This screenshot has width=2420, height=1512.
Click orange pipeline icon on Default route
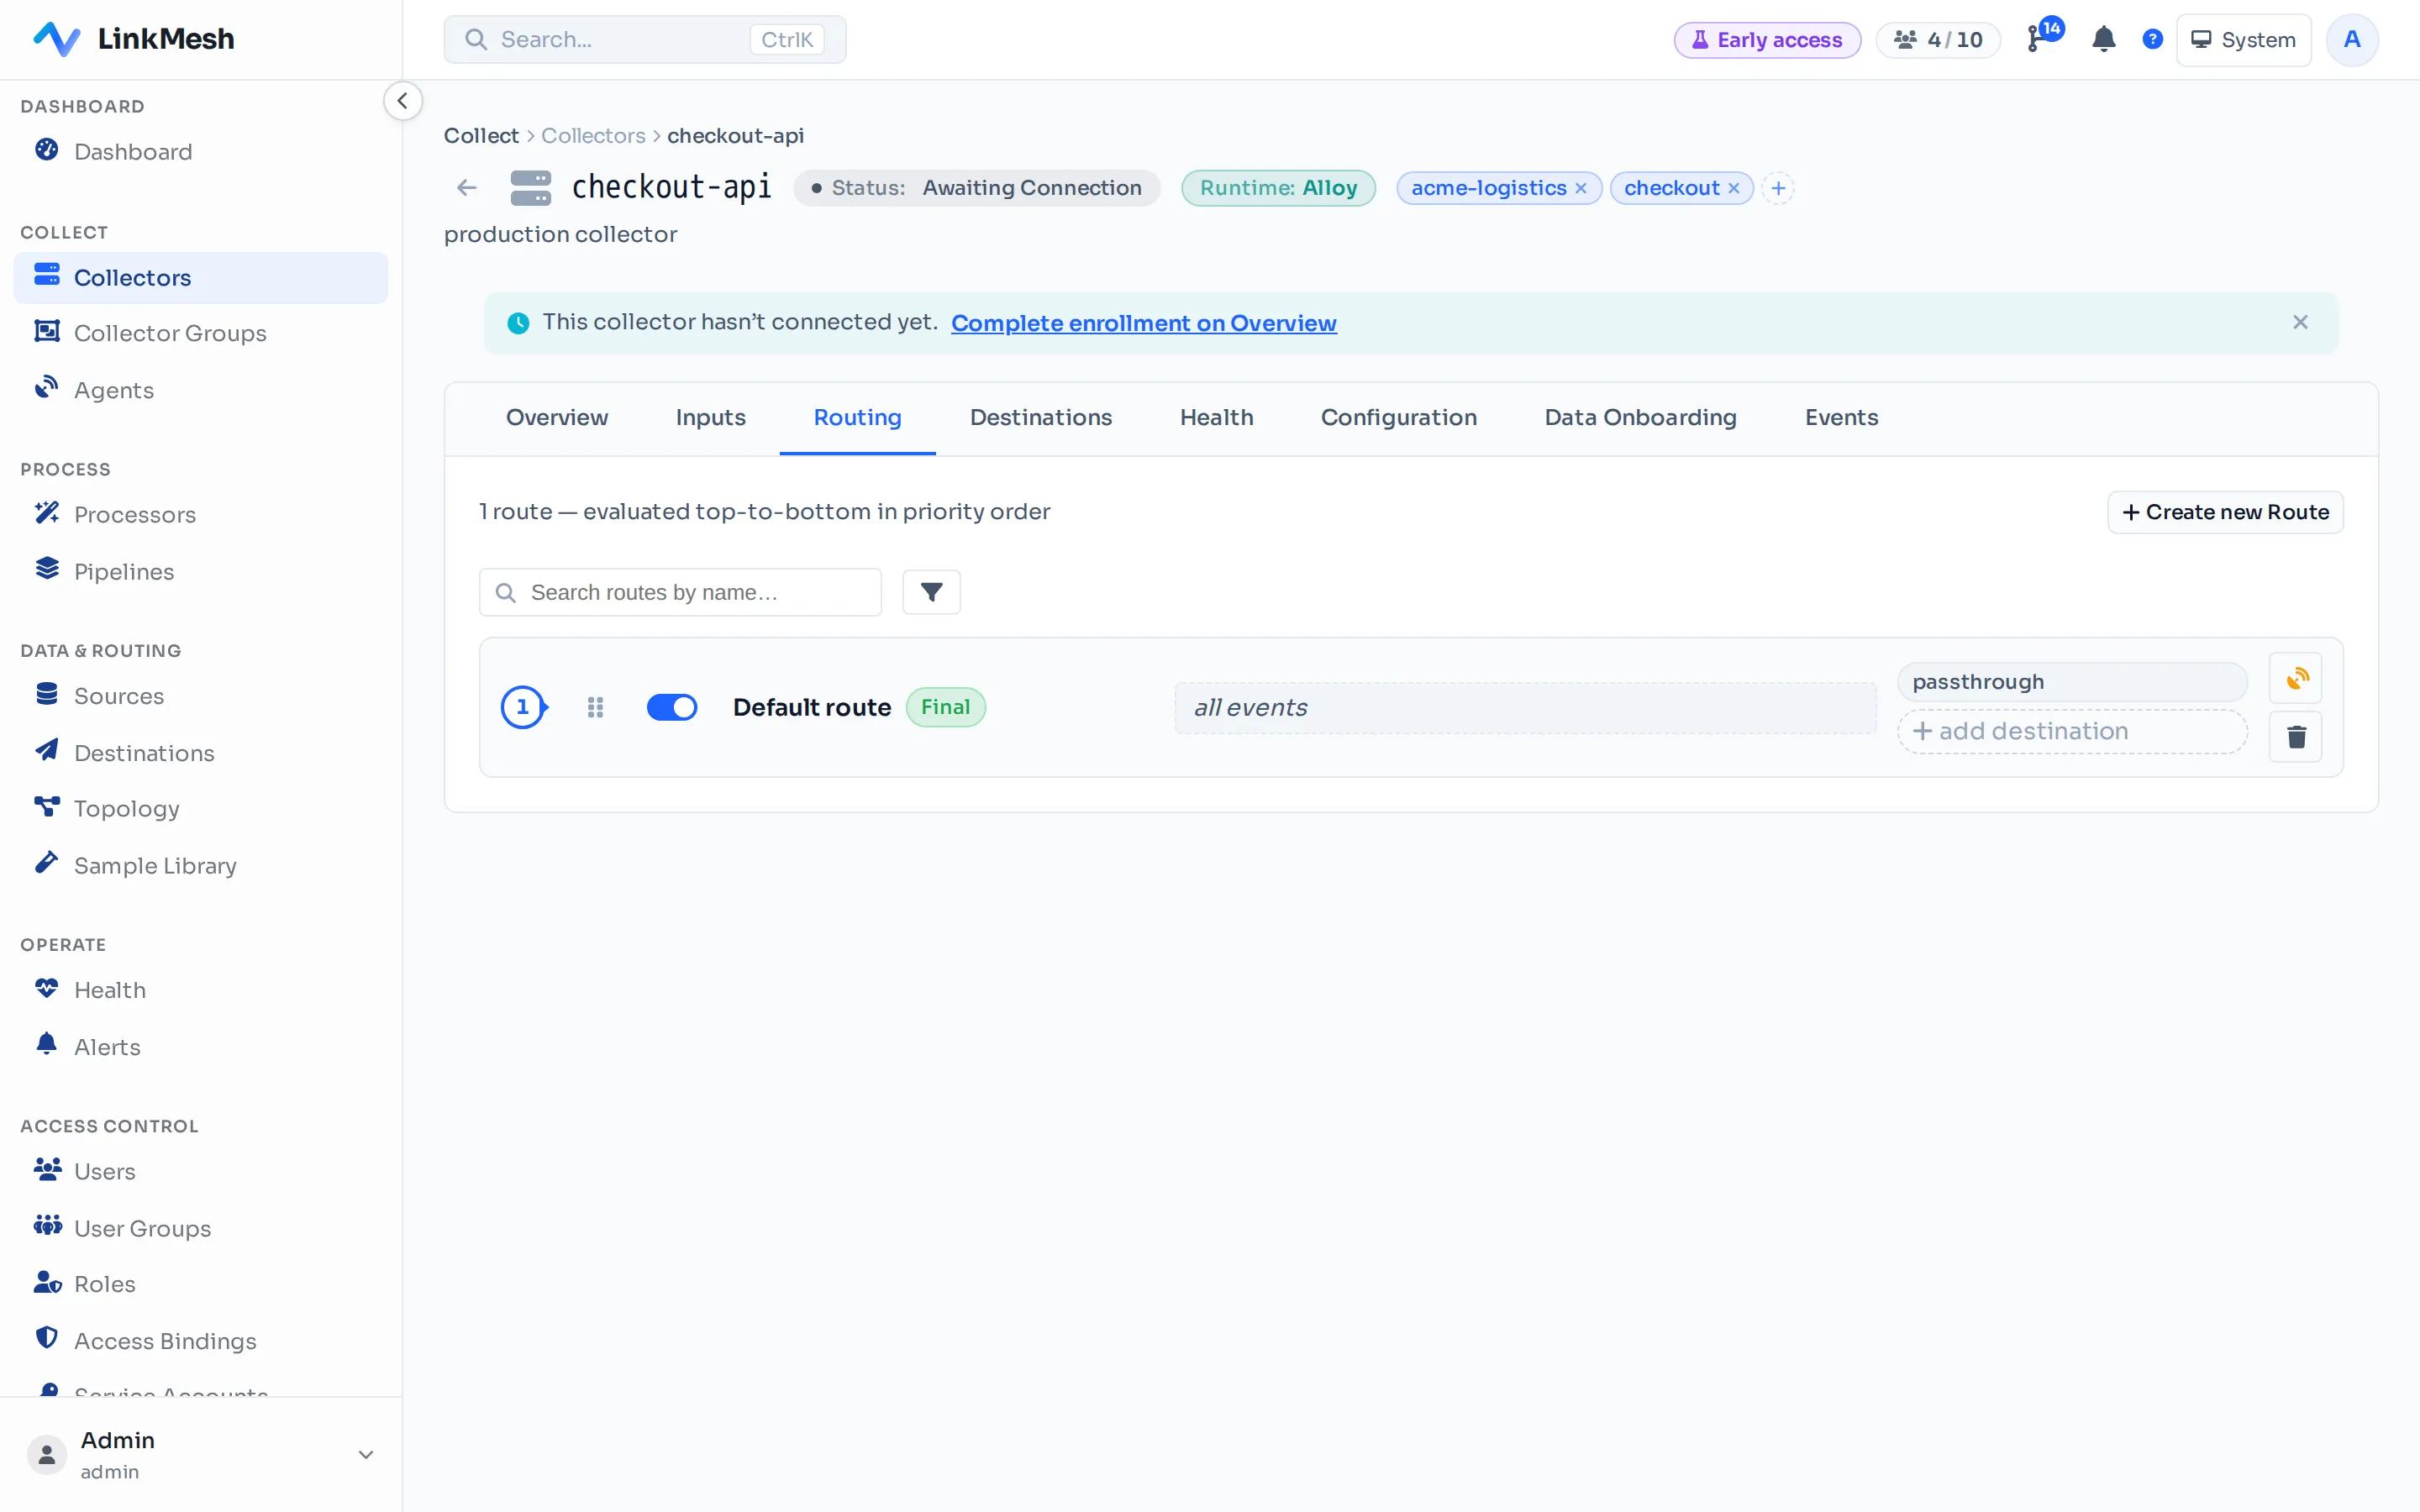click(2296, 679)
